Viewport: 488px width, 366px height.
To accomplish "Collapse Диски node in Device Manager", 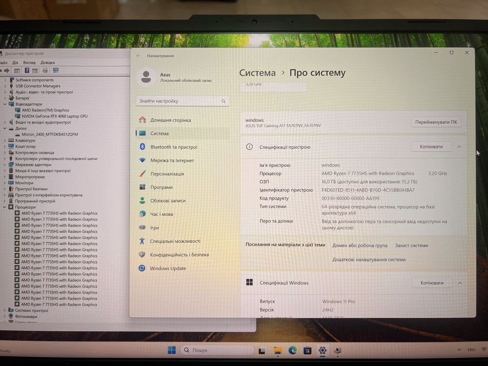I will tap(5, 128).
